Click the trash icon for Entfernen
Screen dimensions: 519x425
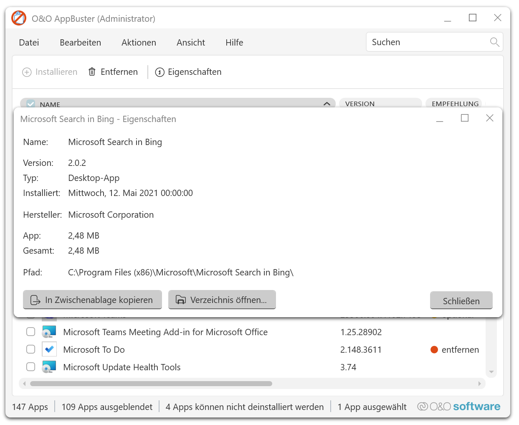92,72
